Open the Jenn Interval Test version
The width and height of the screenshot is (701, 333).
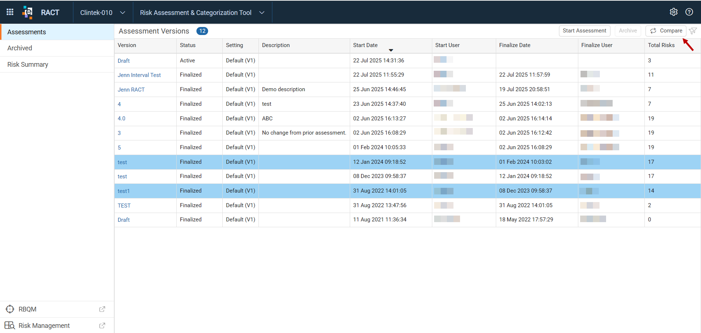point(139,75)
